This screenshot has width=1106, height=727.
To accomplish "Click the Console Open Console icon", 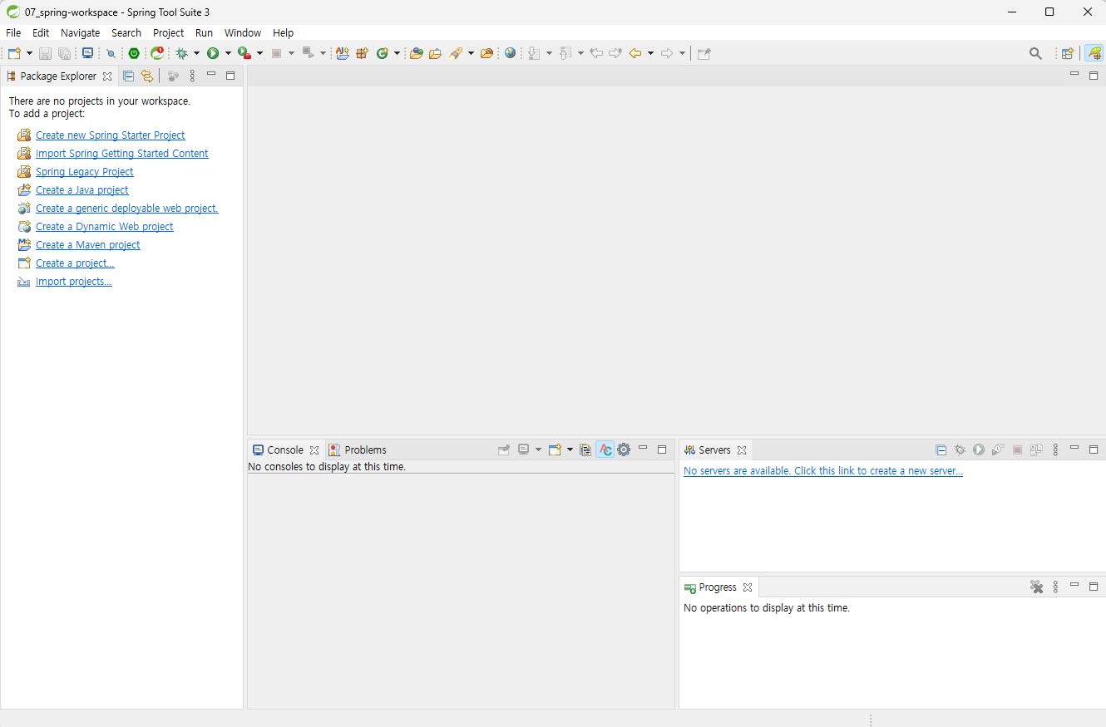I will (x=555, y=449).
